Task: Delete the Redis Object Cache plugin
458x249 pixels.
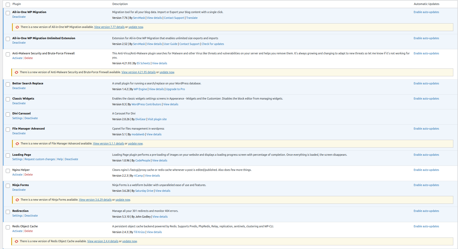Action: click(28, 231)
